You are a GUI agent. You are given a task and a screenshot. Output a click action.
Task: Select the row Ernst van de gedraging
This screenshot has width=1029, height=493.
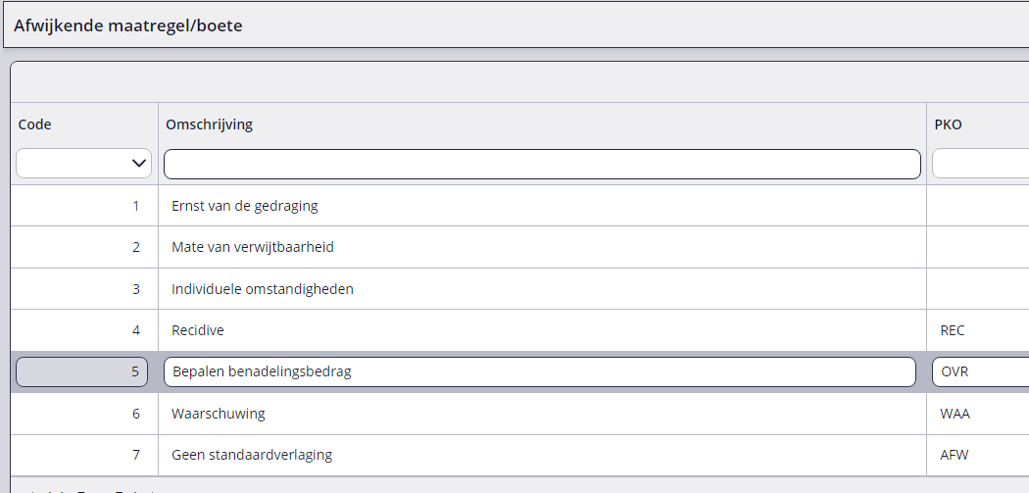coord(519,206)
